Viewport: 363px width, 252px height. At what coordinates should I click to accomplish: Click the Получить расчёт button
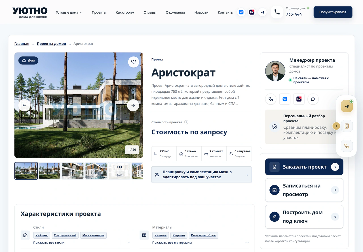click(x=333, y=12)
